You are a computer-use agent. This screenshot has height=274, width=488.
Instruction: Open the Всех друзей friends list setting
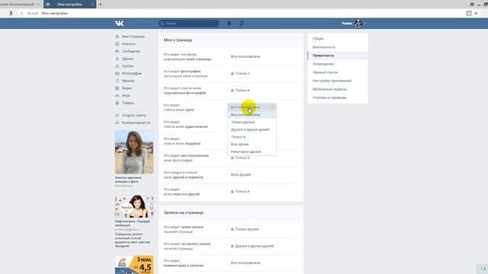point(241,174)
